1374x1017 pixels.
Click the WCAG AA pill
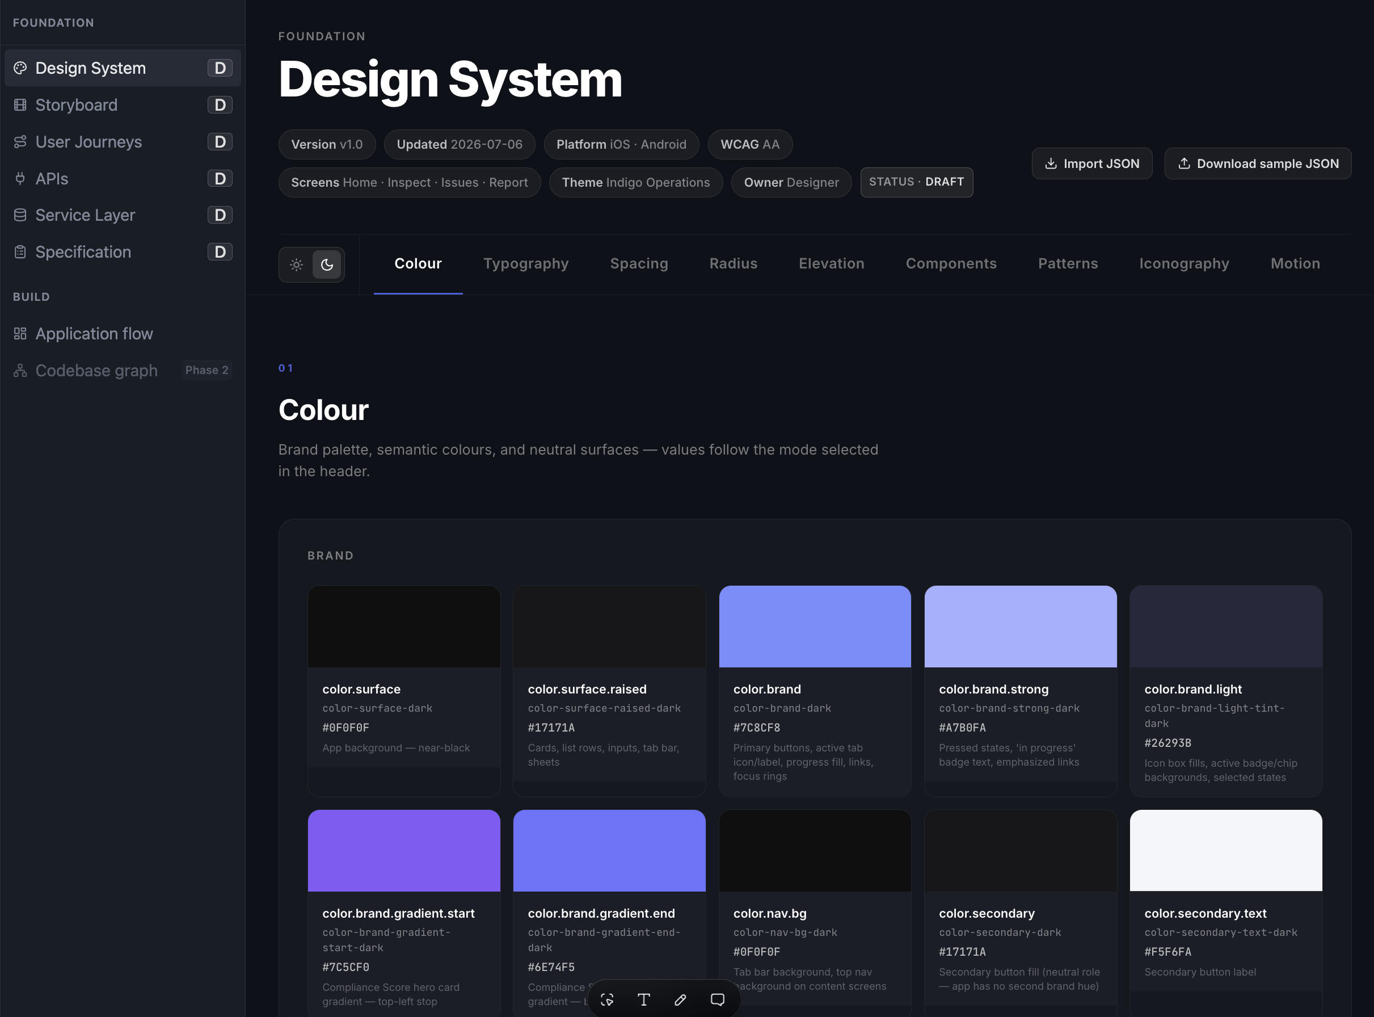point(750,145)
